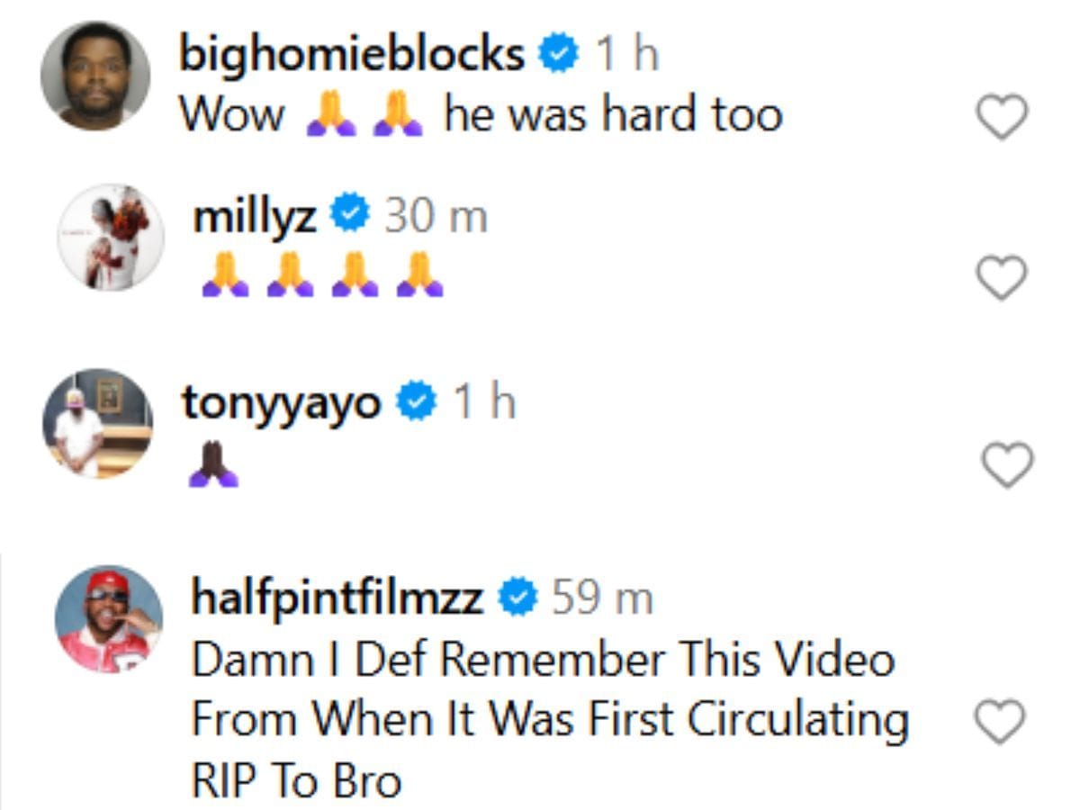
Task: Open bighomieblocks profile picture
Action: coord(94,76)
